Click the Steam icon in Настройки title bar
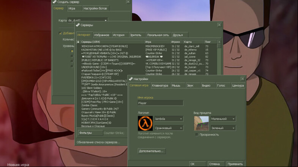 click(x=131, y=79)
